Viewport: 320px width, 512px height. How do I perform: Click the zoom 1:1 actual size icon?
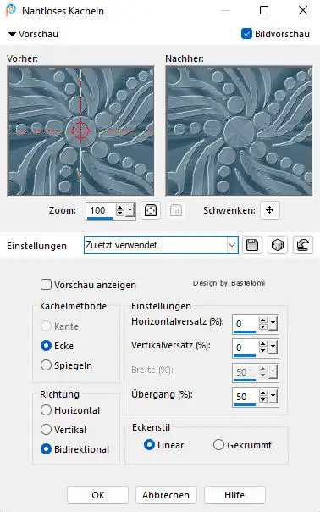pos(176,210)
